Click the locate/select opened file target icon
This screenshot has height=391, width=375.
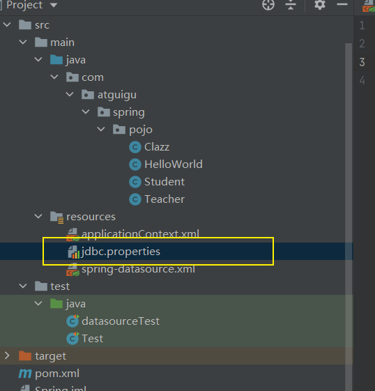tap(268, 5)
